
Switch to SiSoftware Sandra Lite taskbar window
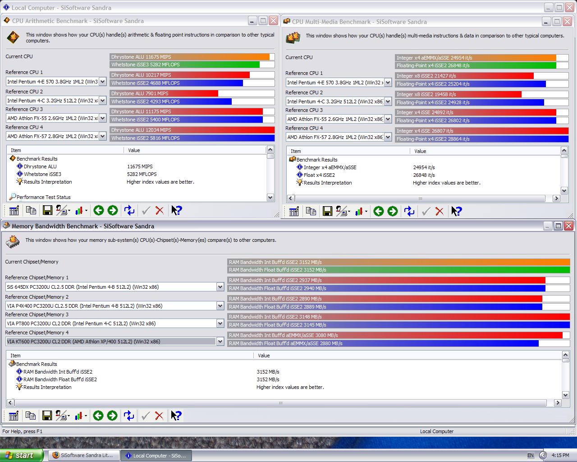[84, 455]
